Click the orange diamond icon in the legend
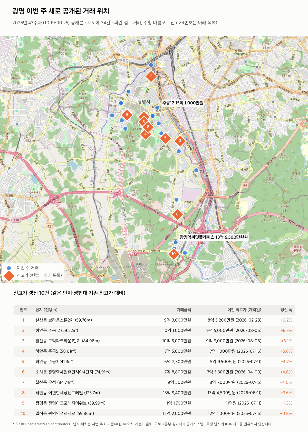308x432 pixels. tap(9, 276)
